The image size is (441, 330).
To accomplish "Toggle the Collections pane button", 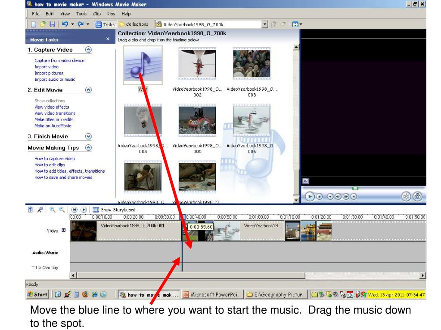I will coord(134,24).
